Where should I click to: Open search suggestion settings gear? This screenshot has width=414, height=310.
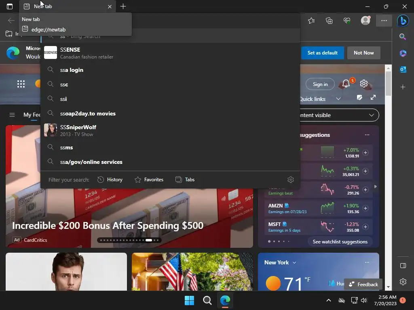290,180
